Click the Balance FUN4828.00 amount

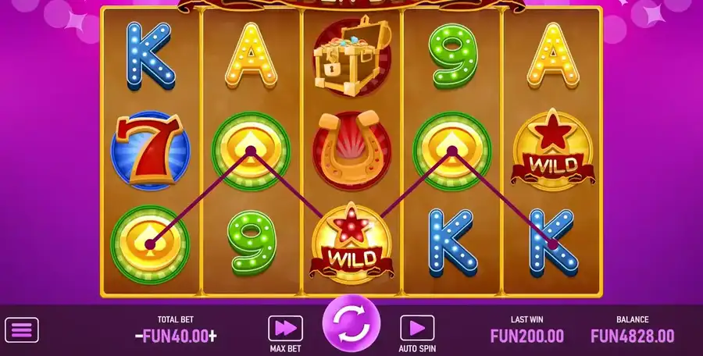click(x=632, y=336)
